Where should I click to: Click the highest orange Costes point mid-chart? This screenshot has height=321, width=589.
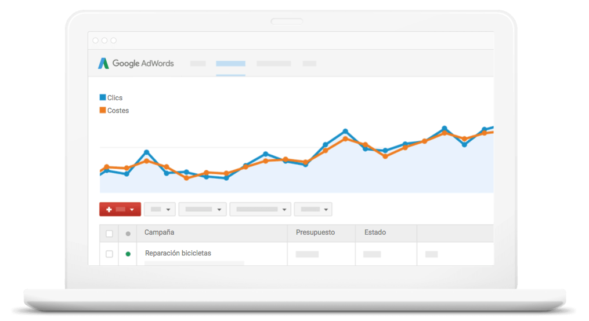(345, 138)
